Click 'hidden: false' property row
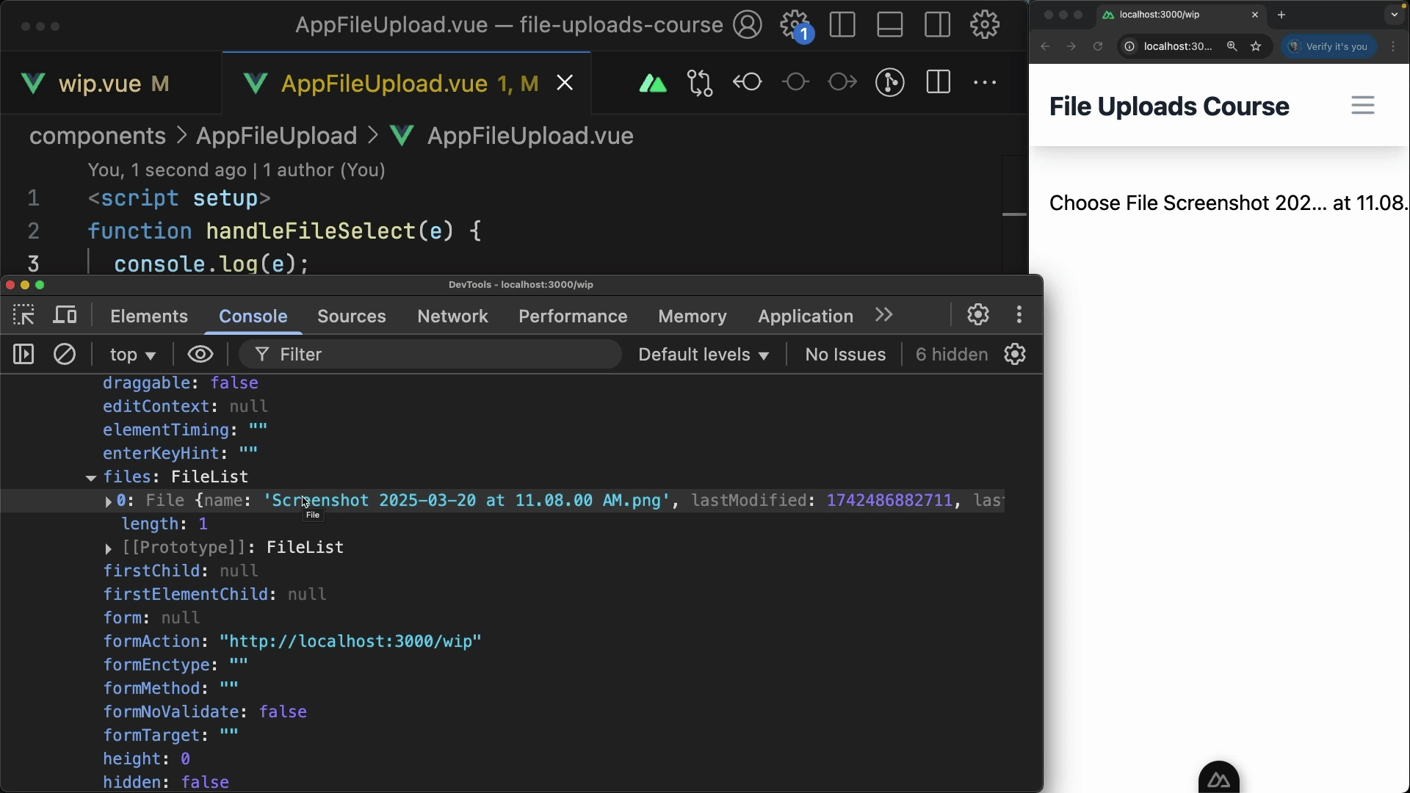This screenshot has width=1410, height=793. 166,783
